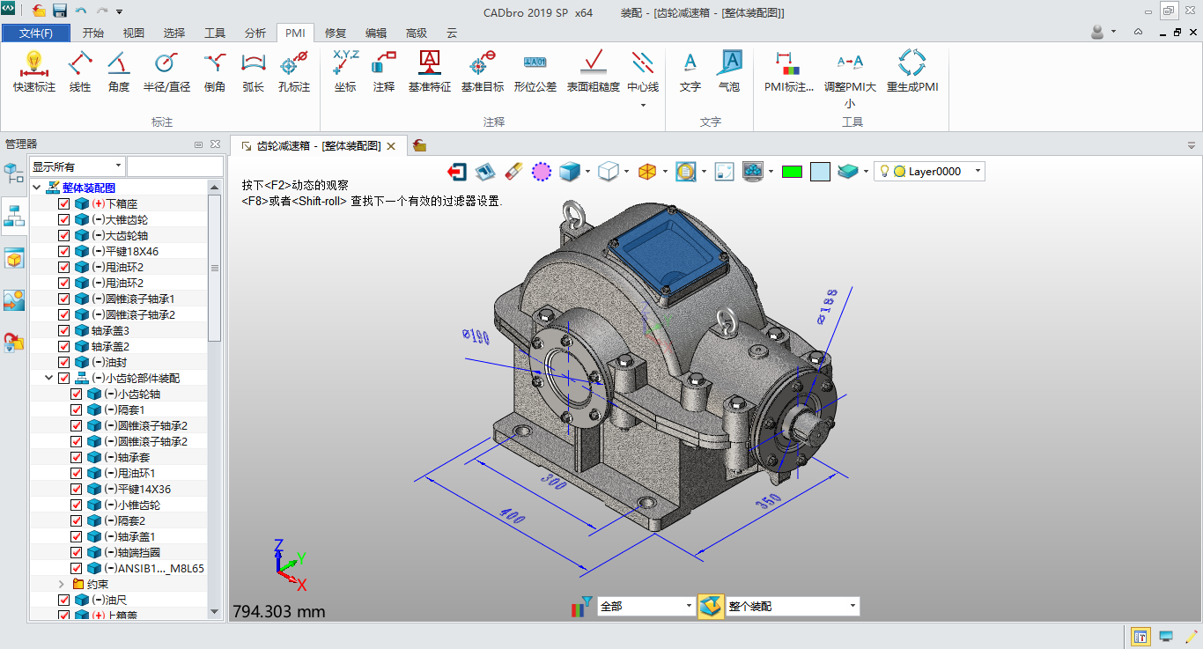1203x649 pixels.
Task: Open the 显示所有 filter dropdown
Action: (x=118, y=166)
